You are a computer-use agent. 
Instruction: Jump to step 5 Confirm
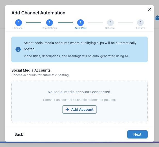point(140,23)
